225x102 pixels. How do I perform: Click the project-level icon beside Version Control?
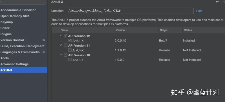coord(44,40)
